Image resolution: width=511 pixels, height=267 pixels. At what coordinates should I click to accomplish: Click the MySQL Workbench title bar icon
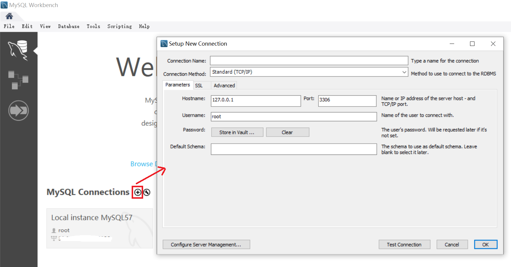click(x=4, y=5)
